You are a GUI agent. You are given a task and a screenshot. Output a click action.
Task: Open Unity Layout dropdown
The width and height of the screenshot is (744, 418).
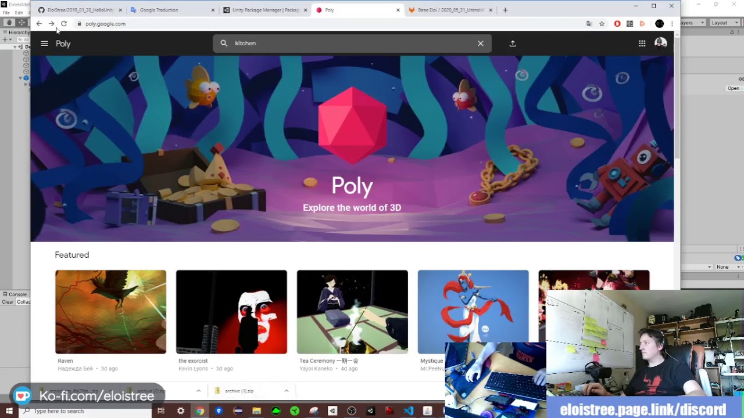coord(725,23)
